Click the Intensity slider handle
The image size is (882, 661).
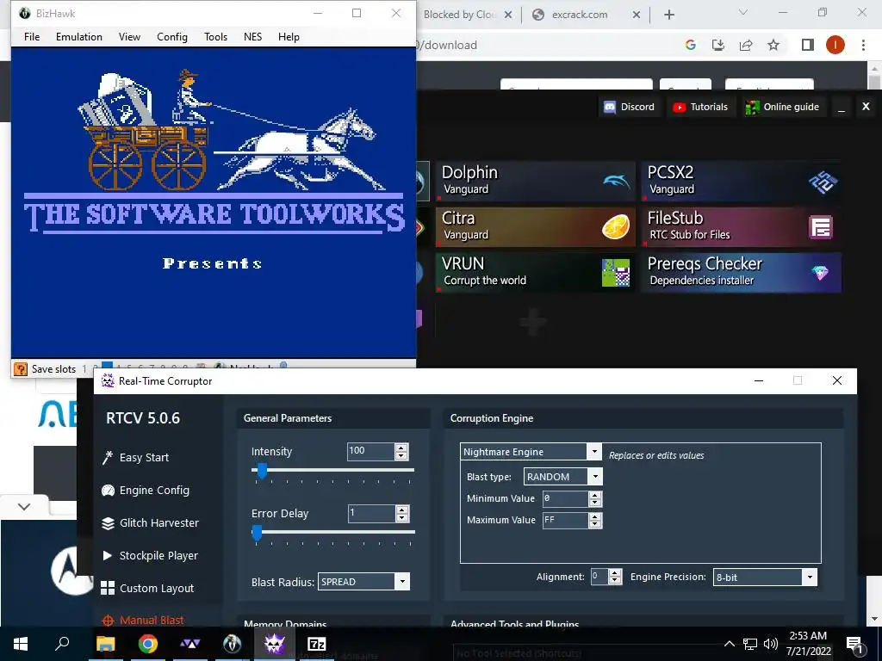click(x=262, y=471)
